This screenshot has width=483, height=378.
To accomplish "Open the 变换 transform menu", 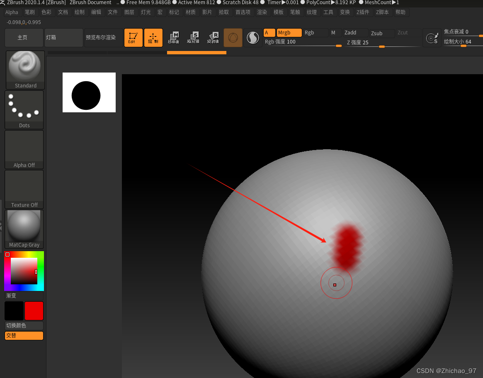I will [x=345, y=12].
